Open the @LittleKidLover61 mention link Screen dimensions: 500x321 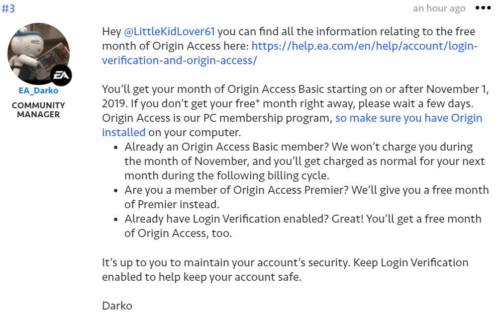[x=169, y=31]
